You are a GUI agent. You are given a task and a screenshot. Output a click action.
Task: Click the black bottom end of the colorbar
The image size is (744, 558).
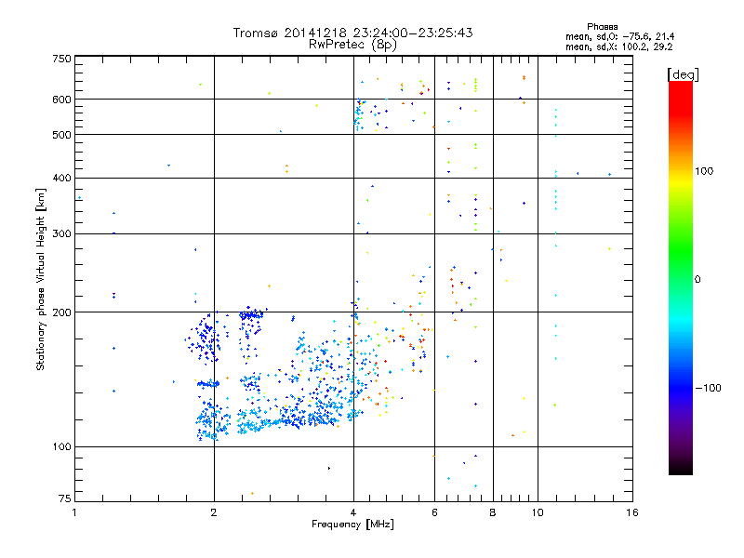[681, 469]
